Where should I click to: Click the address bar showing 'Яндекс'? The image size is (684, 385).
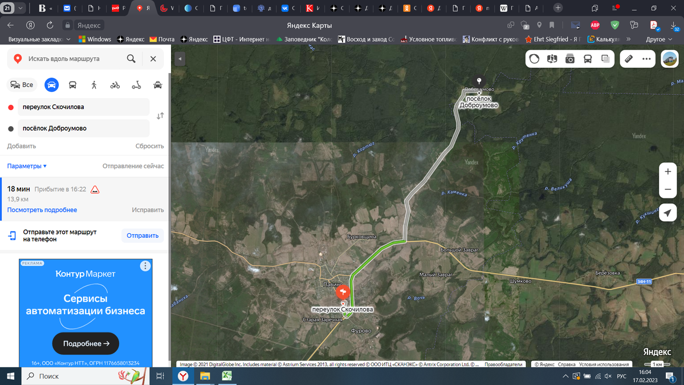pos(89,25)
